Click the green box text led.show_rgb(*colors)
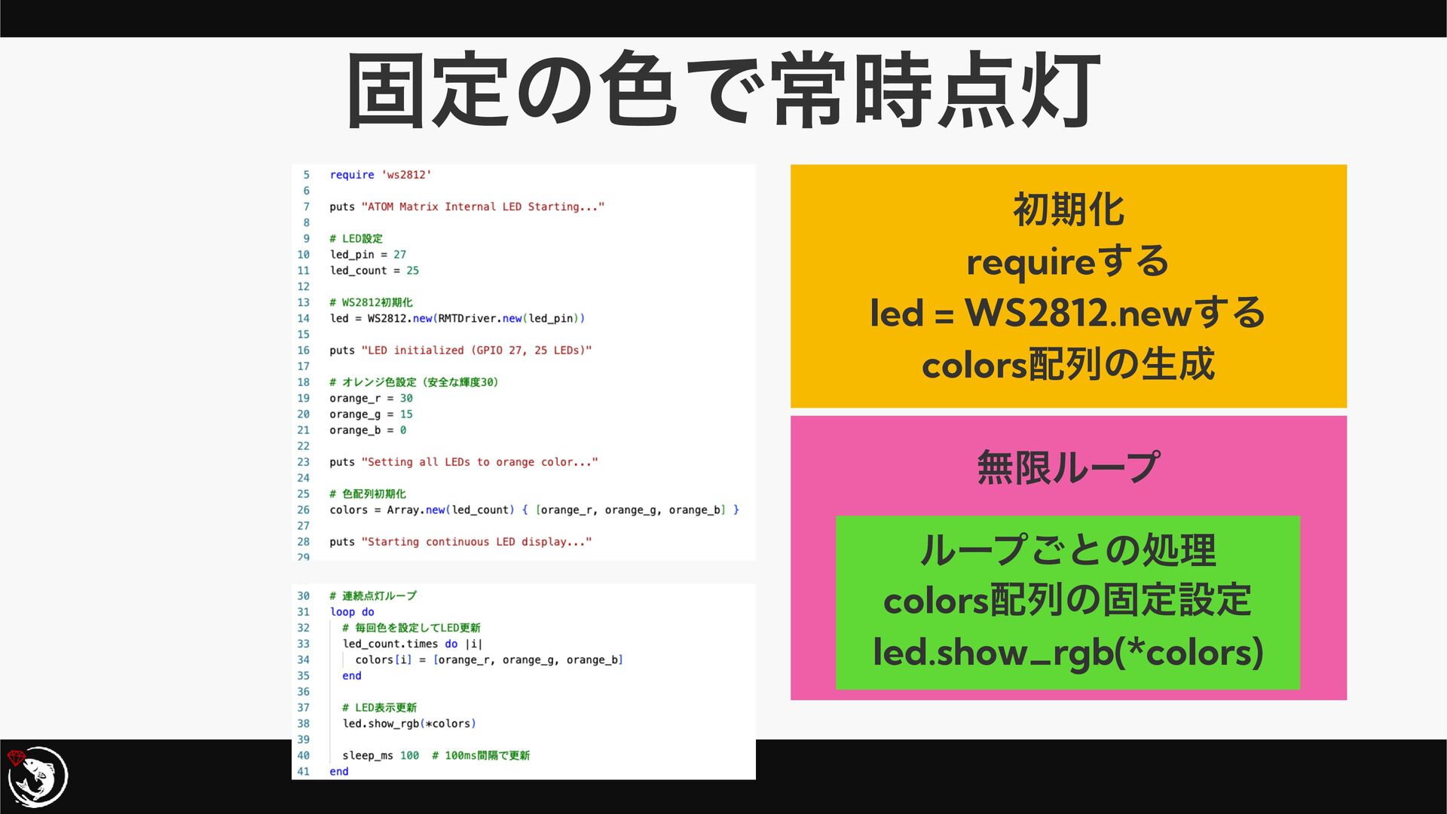 pos(1068,652)
